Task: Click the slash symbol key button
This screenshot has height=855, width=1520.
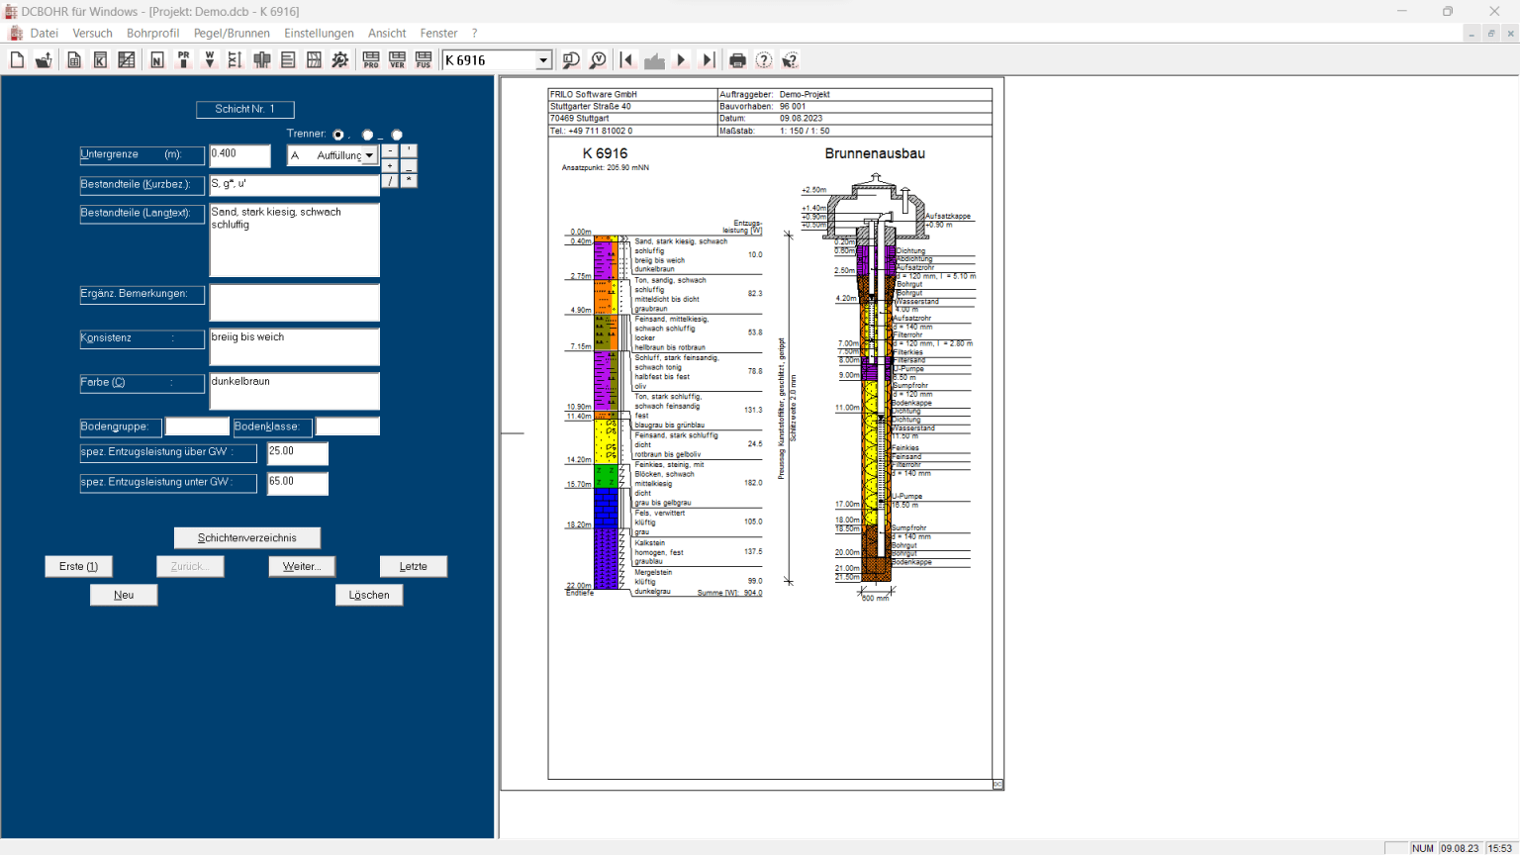Action: (391, 181)
